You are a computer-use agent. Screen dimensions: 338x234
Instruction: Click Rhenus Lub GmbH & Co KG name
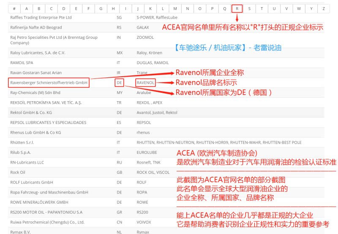point(35,132)
